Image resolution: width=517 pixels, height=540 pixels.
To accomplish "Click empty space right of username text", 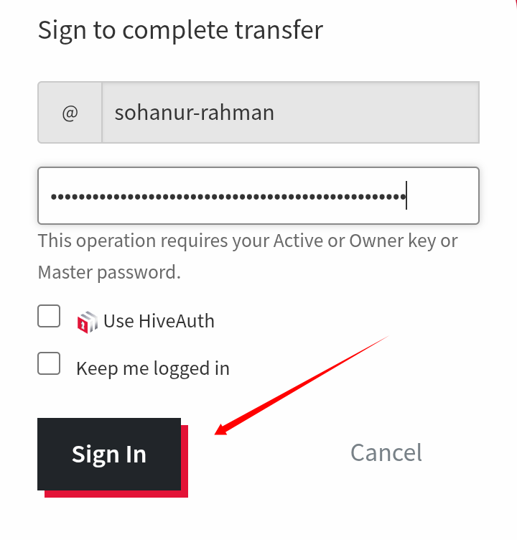I will pos(376,112).
